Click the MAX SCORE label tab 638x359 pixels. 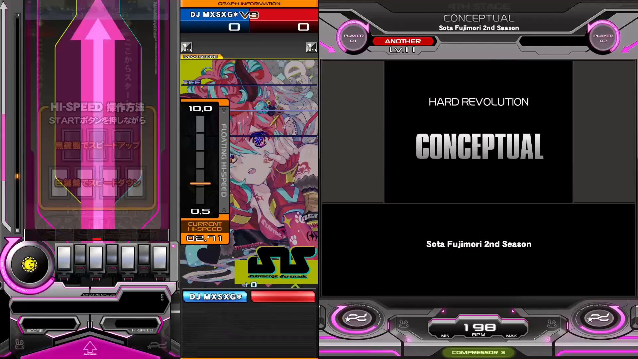pyautogui.click(x=200, y=57)
